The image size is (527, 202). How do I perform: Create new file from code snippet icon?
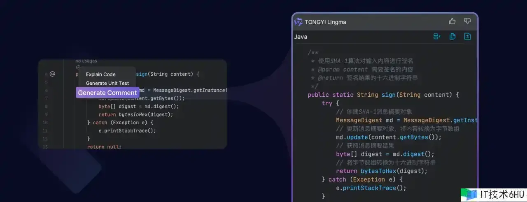(x=467, y=37)
